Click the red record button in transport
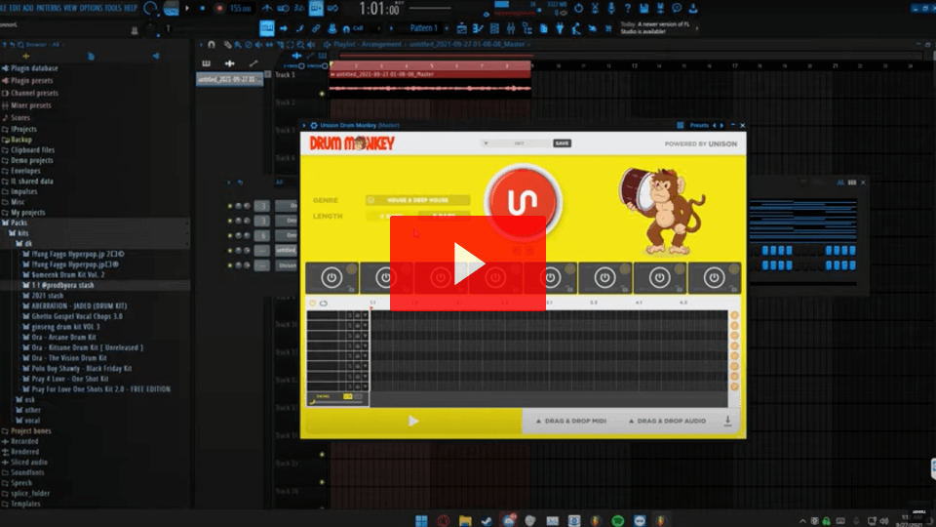936x527 pixels. (219, 9)
